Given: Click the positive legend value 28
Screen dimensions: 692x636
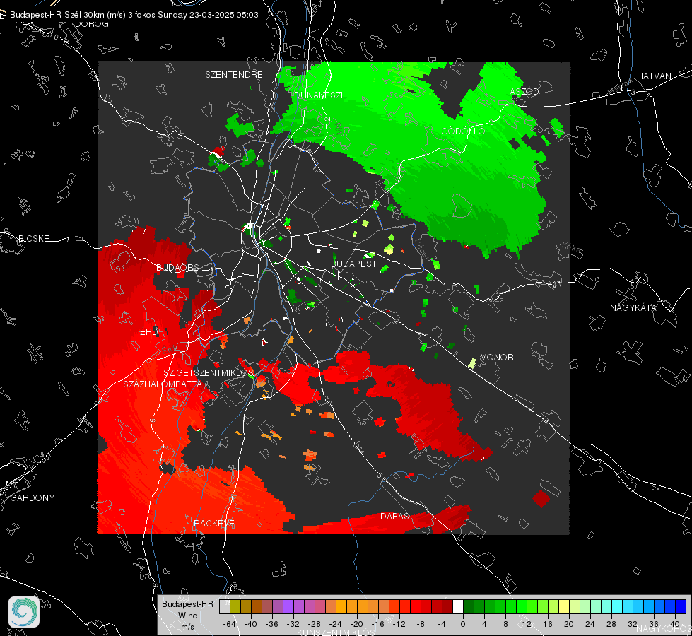Looking at the screenshot, I should coord(611,624).
